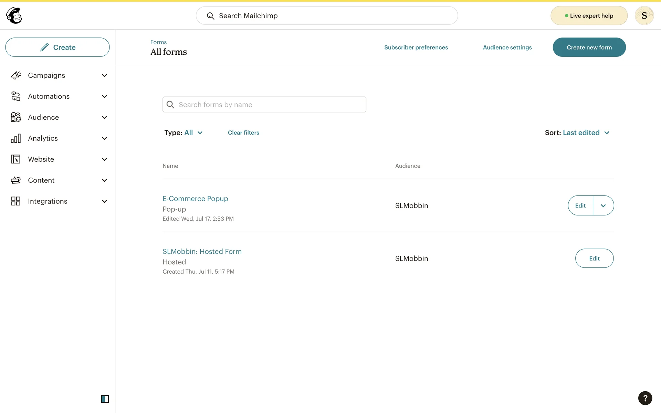Collapse the sidebar with panel toggle icon
The image size is (661, 413).
click(105, 399)
